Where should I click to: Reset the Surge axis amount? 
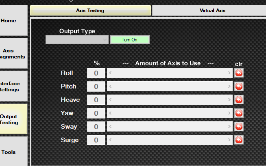(x=239, y=140)
